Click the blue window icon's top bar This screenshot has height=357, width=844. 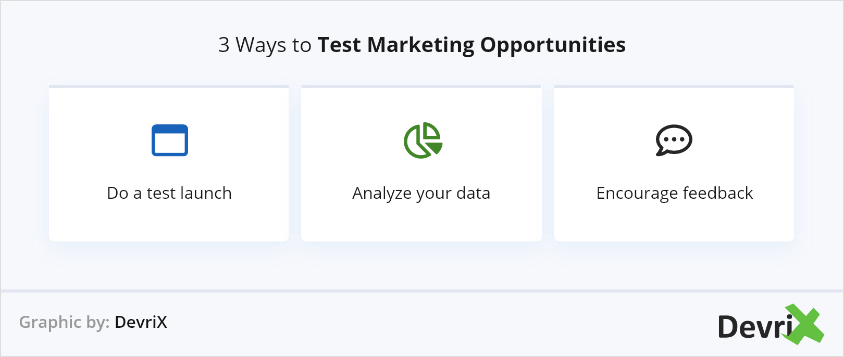170,129
